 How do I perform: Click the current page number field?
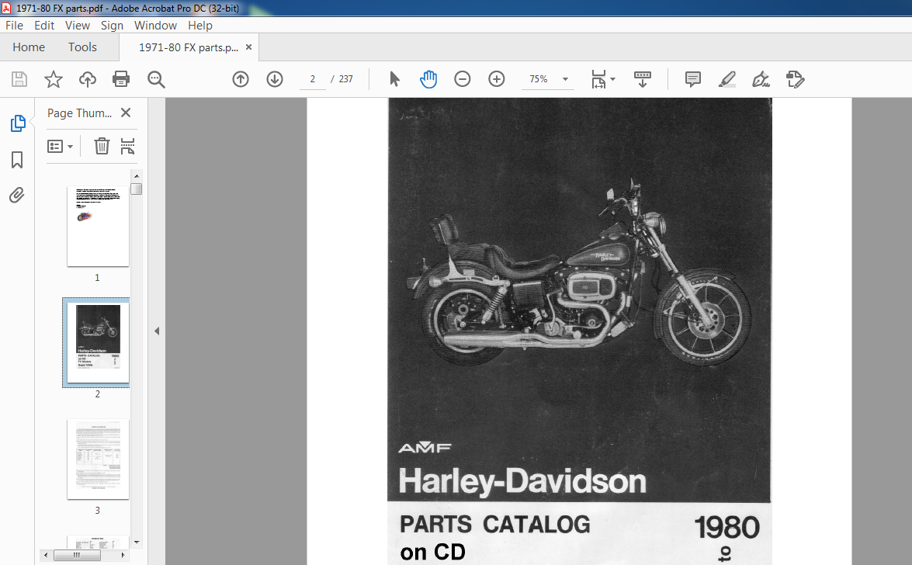point(313,79)
